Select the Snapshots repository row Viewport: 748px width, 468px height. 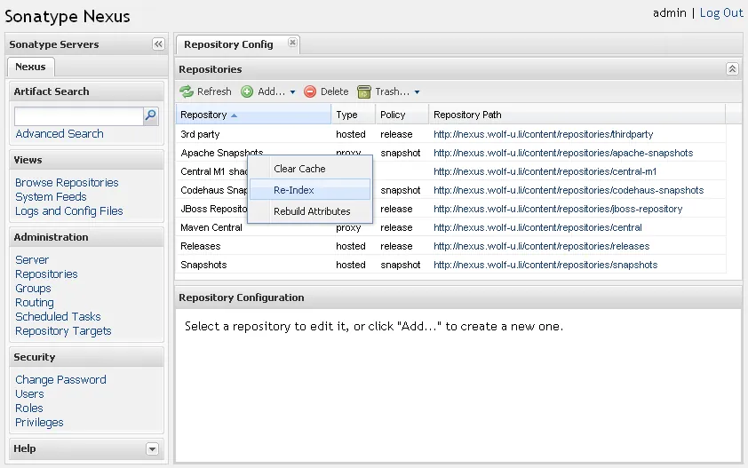click(x=450, y=265)
